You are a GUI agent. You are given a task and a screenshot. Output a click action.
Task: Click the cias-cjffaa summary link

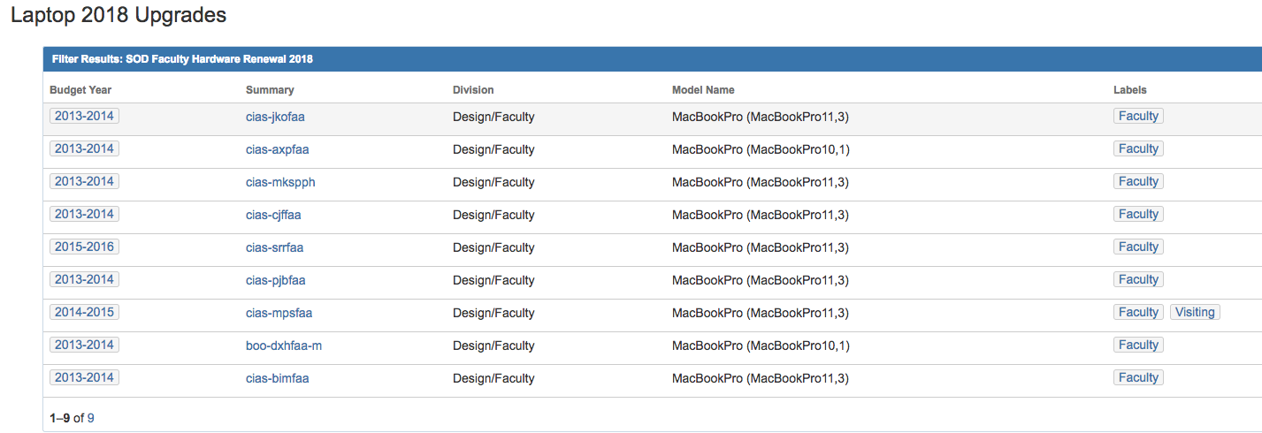273,215
